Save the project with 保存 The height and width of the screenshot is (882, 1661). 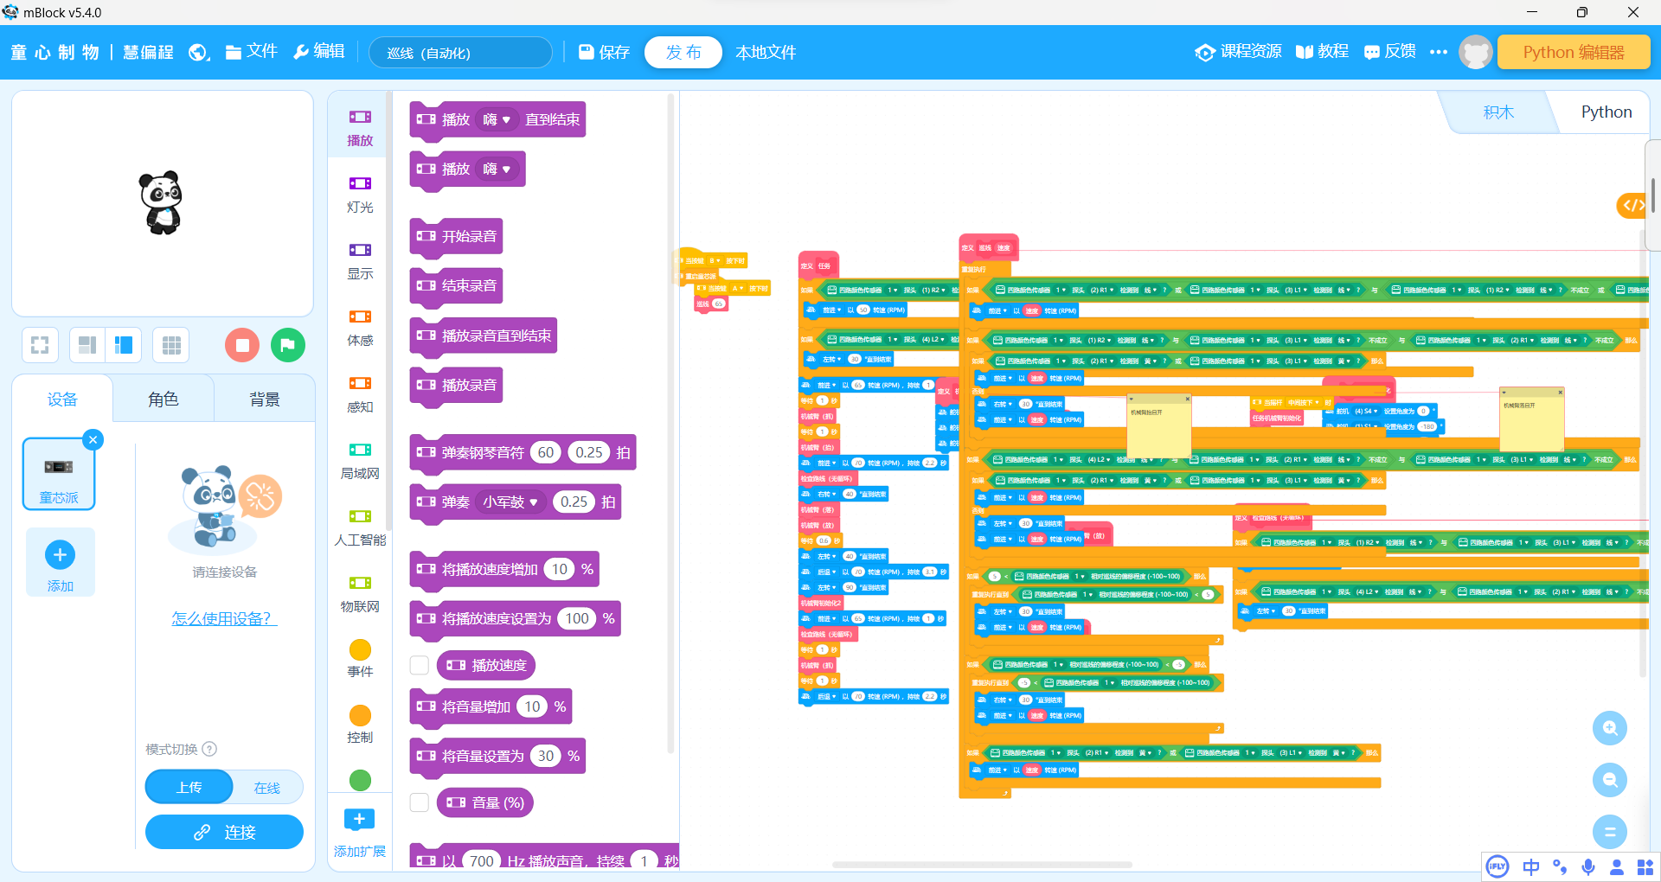[x=604, y=53]
